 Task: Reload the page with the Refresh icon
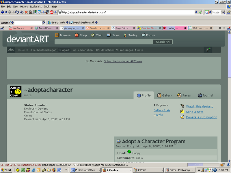17,12
